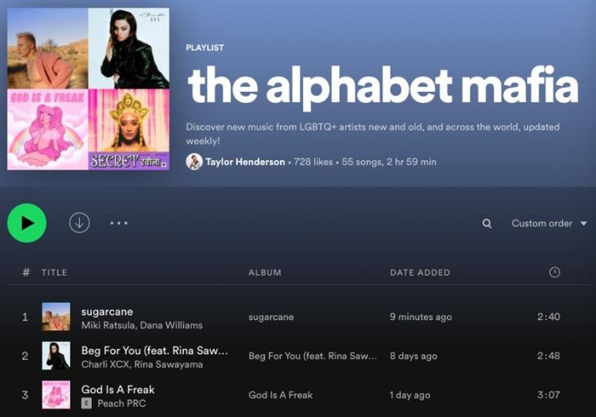Image resolution: width=596 pixels, height=417 pixels.
Task: Select the Beg For You cover thumbnail
Action: [56, 356]
